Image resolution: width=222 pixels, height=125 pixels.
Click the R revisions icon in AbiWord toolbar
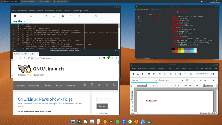pos(213,74)
